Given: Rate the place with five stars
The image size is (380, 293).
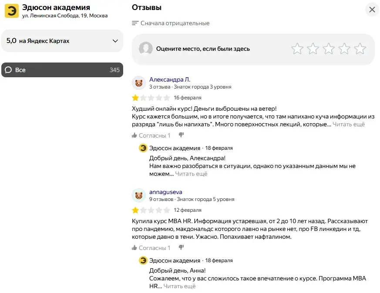Looking at the screenshot, I should pos(360,49).
